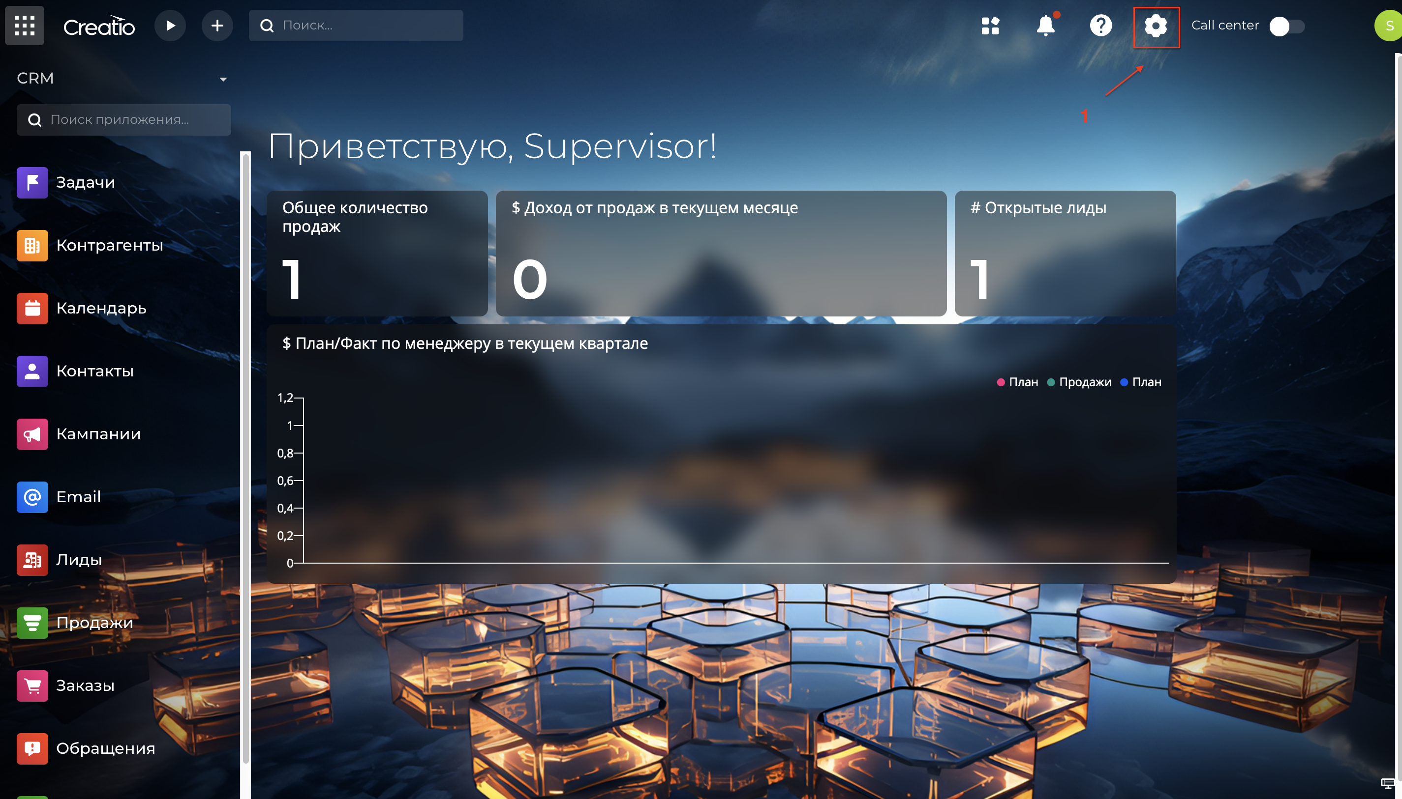Go to Продажи section label
Viewport: 1402px width, 799px height.
pyautogui.click(x=94, y=624)
